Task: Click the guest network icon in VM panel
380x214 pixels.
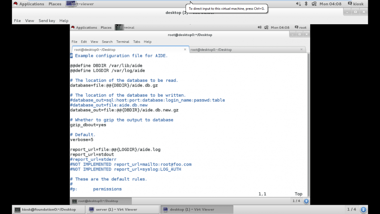Action: coord(266,27)
